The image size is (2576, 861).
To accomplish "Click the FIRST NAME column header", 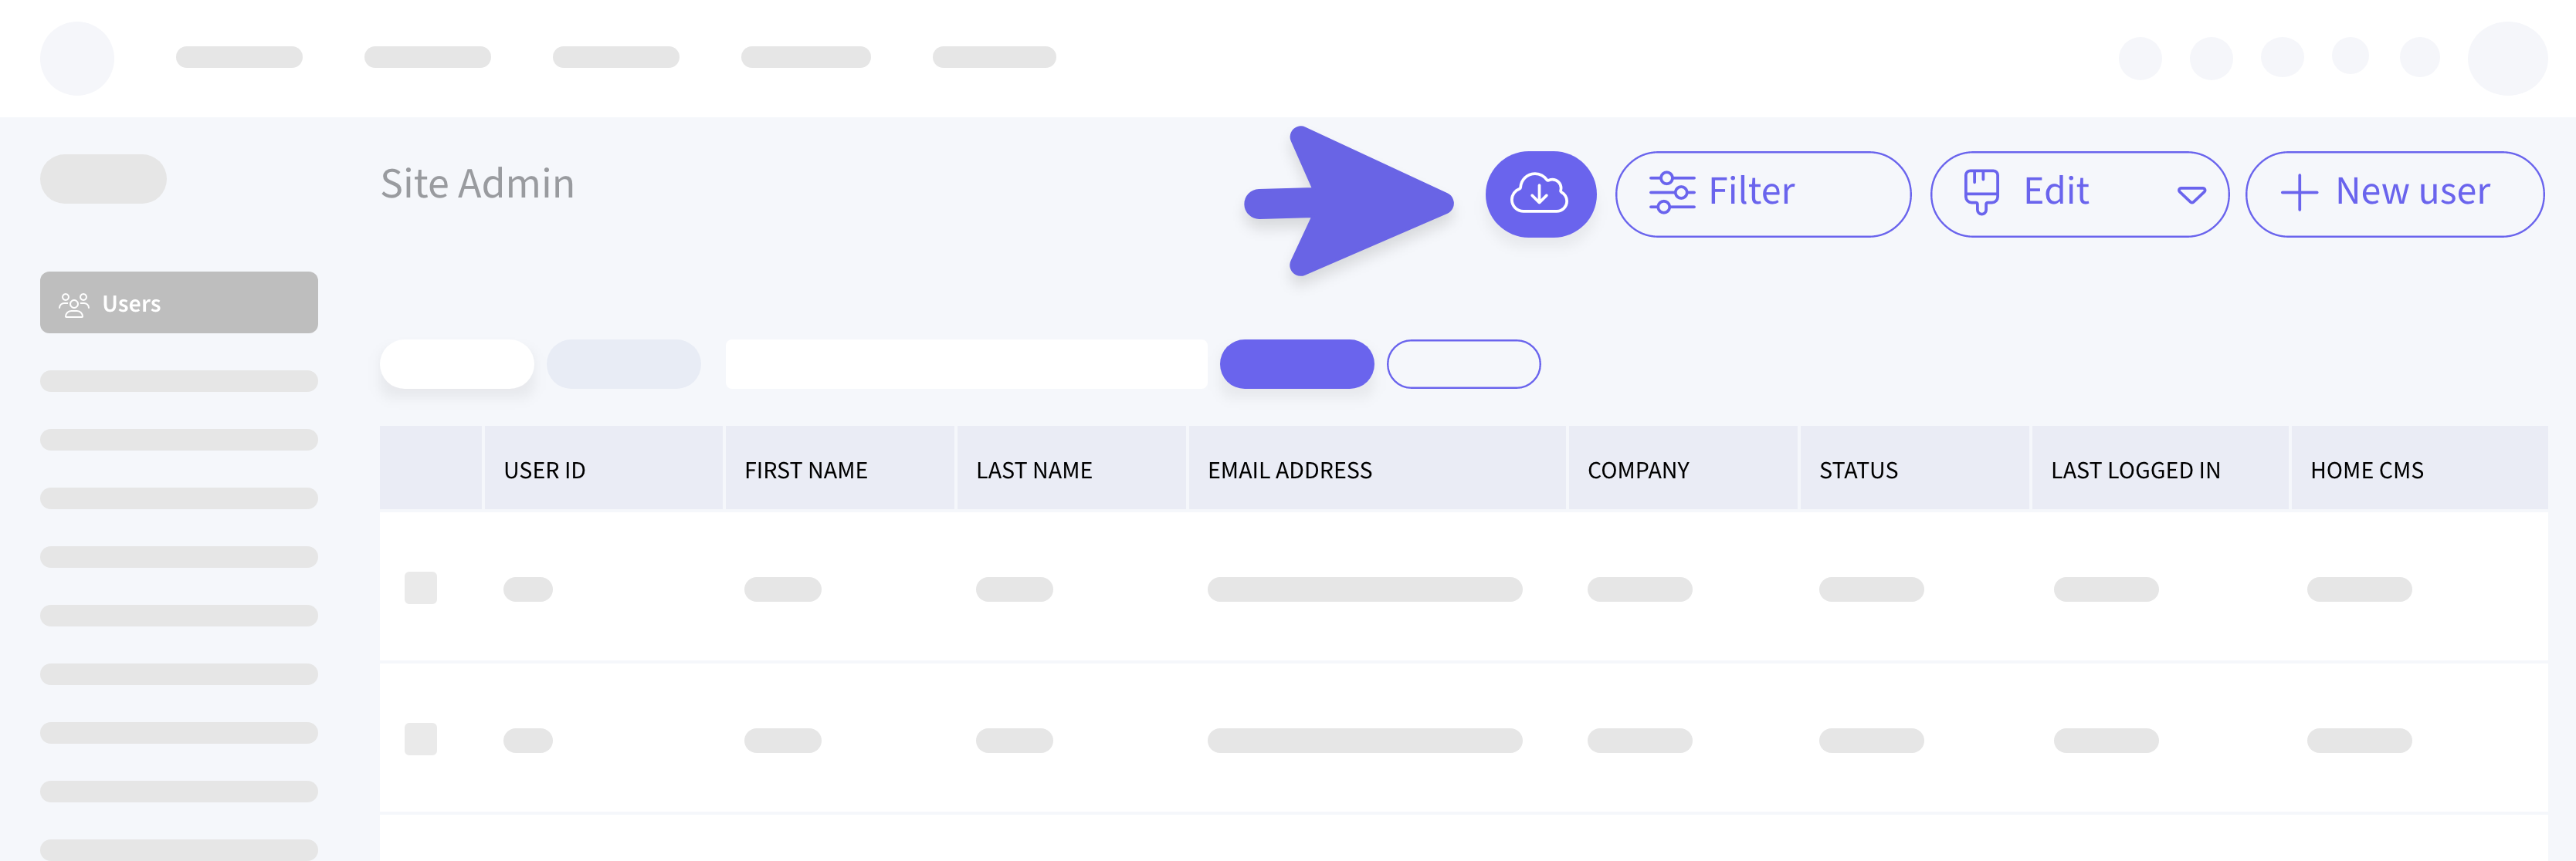I will tap(805, 471).
